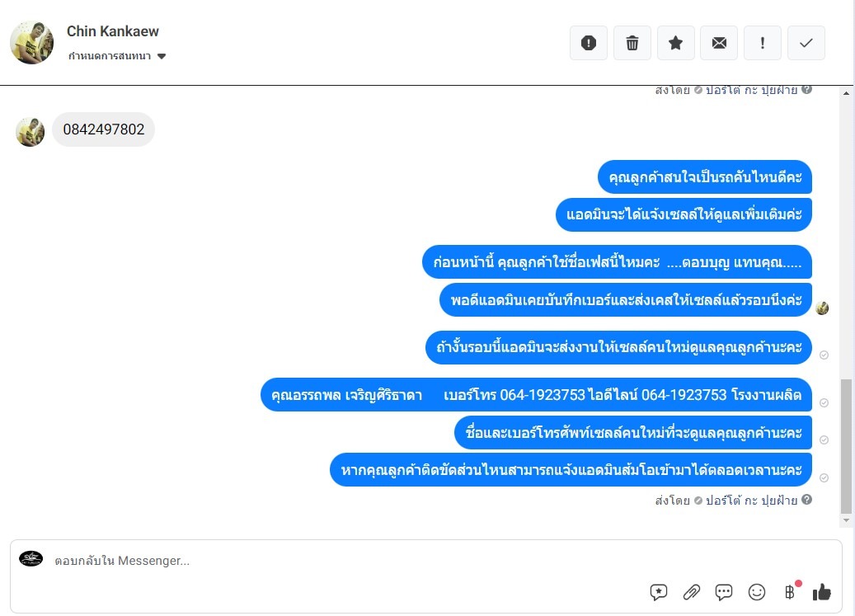Mark conversation as spam with exclamation octagon icon
Screen dimensions: 855x616
coord(589,43)
